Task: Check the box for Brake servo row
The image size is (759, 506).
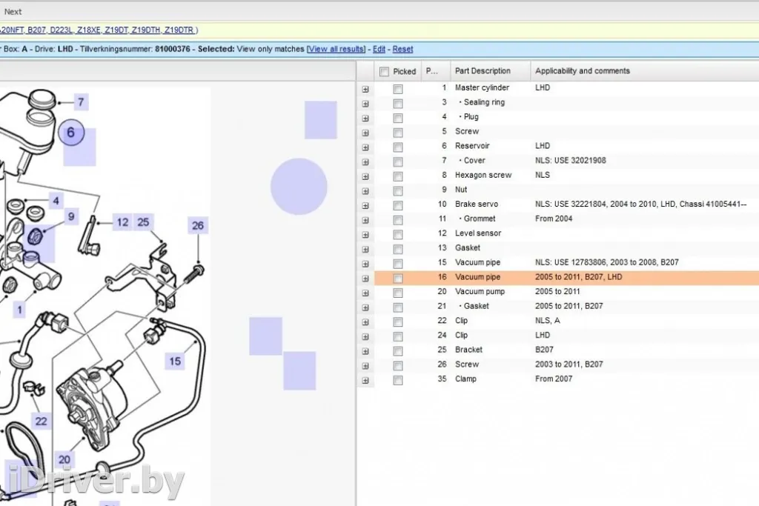Action: (x=398, y=205)
